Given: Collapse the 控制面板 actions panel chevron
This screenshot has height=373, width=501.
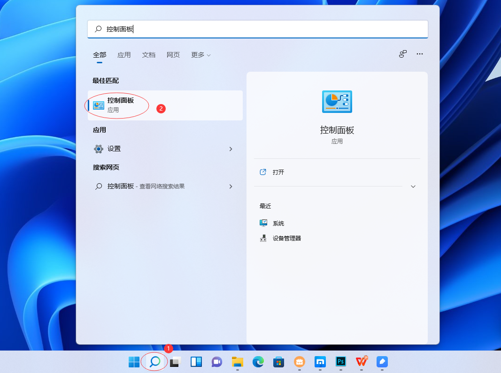Looking at the screenshot, I should click(x=413, y=186).
